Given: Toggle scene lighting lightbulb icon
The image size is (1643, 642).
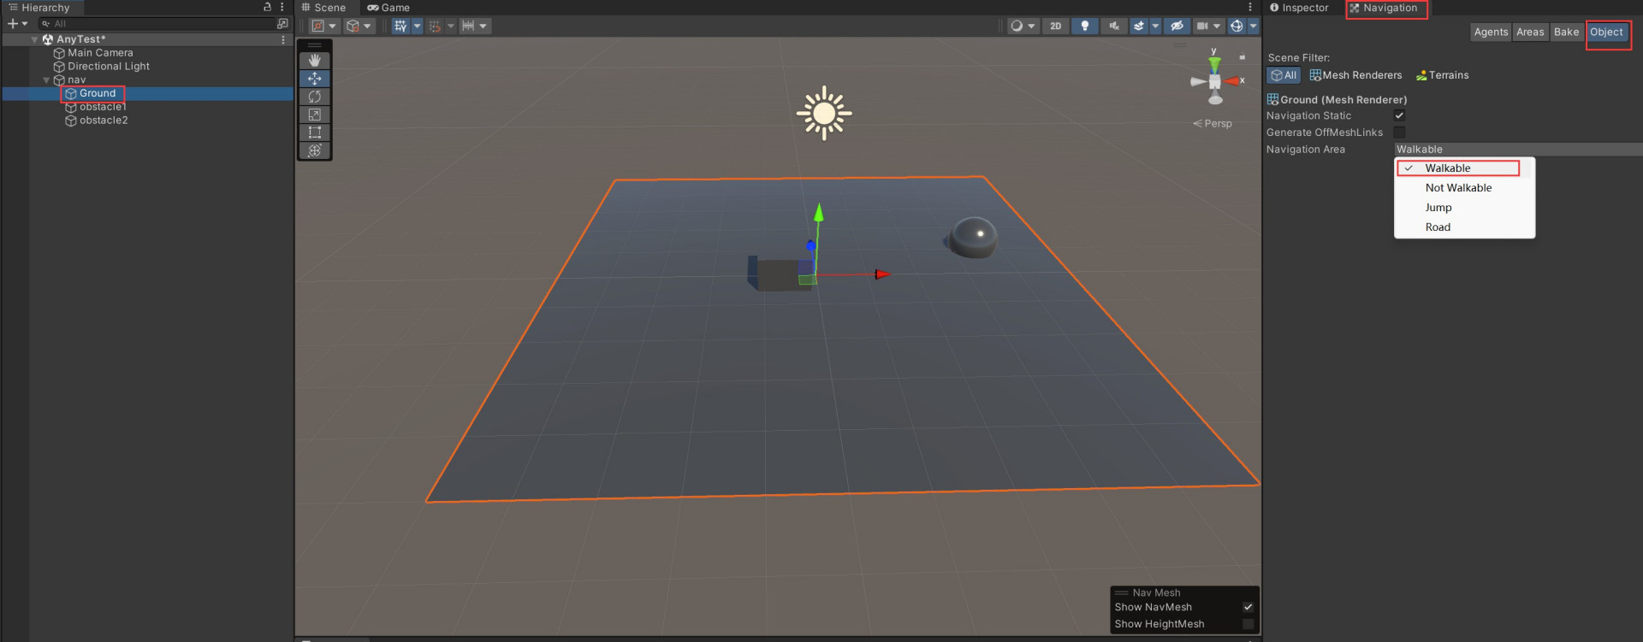Looking at the screenshot, I should point(1084,26).
